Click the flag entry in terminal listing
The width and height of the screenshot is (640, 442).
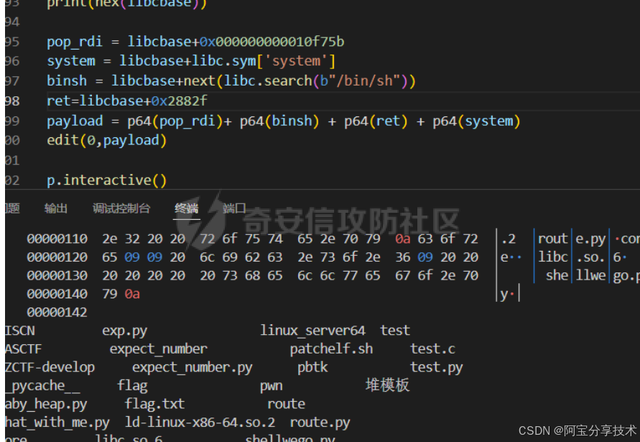point(132,386)
